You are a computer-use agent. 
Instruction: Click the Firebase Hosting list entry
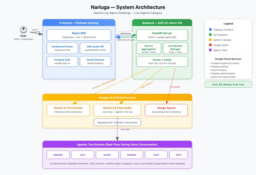tap(219, 67)
